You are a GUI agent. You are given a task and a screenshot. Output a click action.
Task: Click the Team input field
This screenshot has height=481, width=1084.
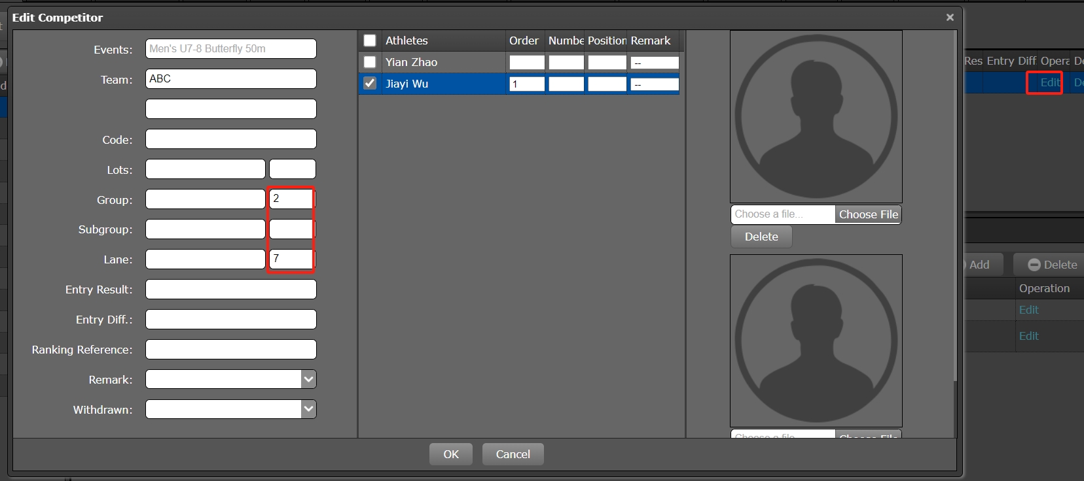point(230,79)
